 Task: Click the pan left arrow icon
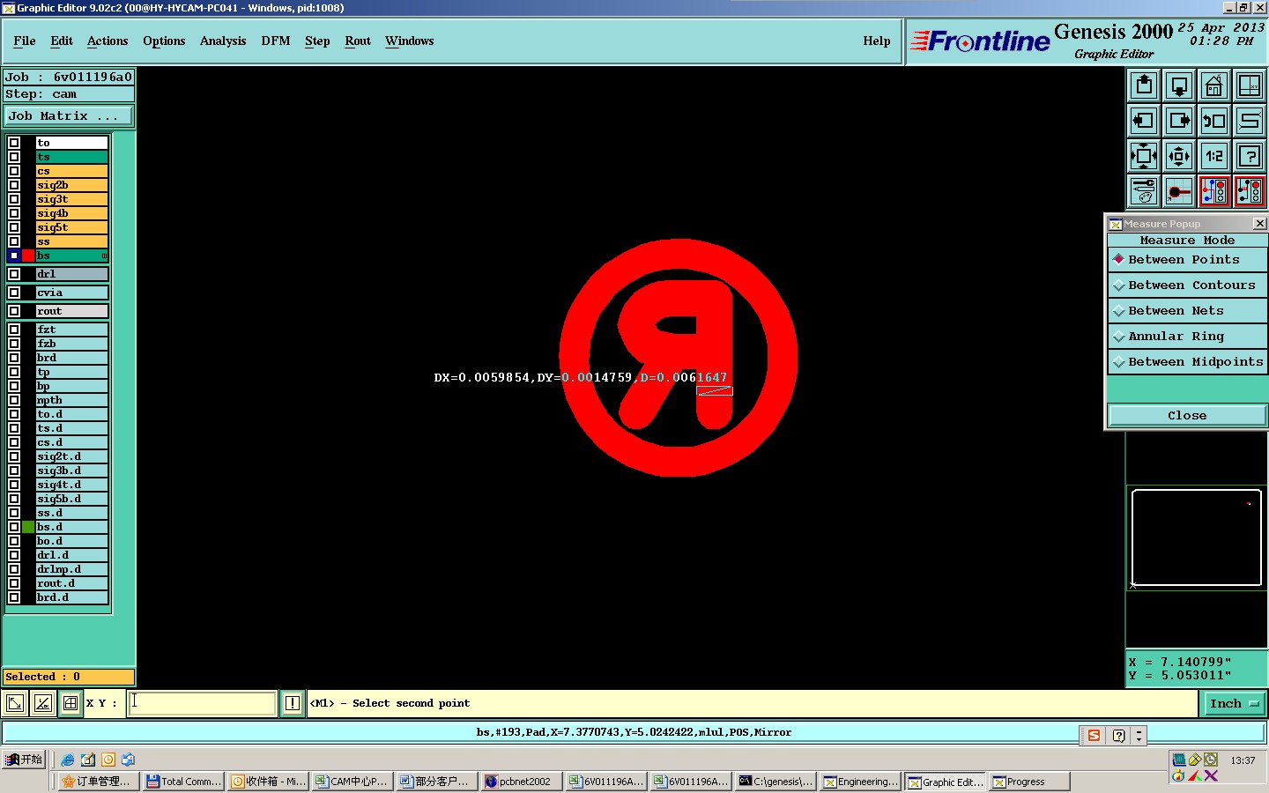[1144, 121]
